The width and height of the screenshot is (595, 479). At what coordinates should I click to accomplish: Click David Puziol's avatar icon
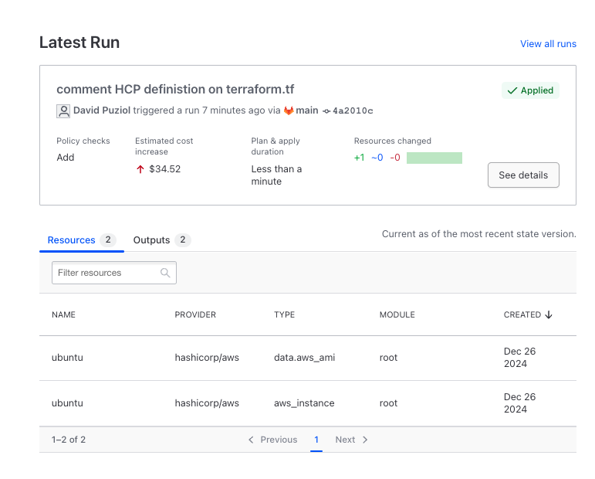[63, 111]
